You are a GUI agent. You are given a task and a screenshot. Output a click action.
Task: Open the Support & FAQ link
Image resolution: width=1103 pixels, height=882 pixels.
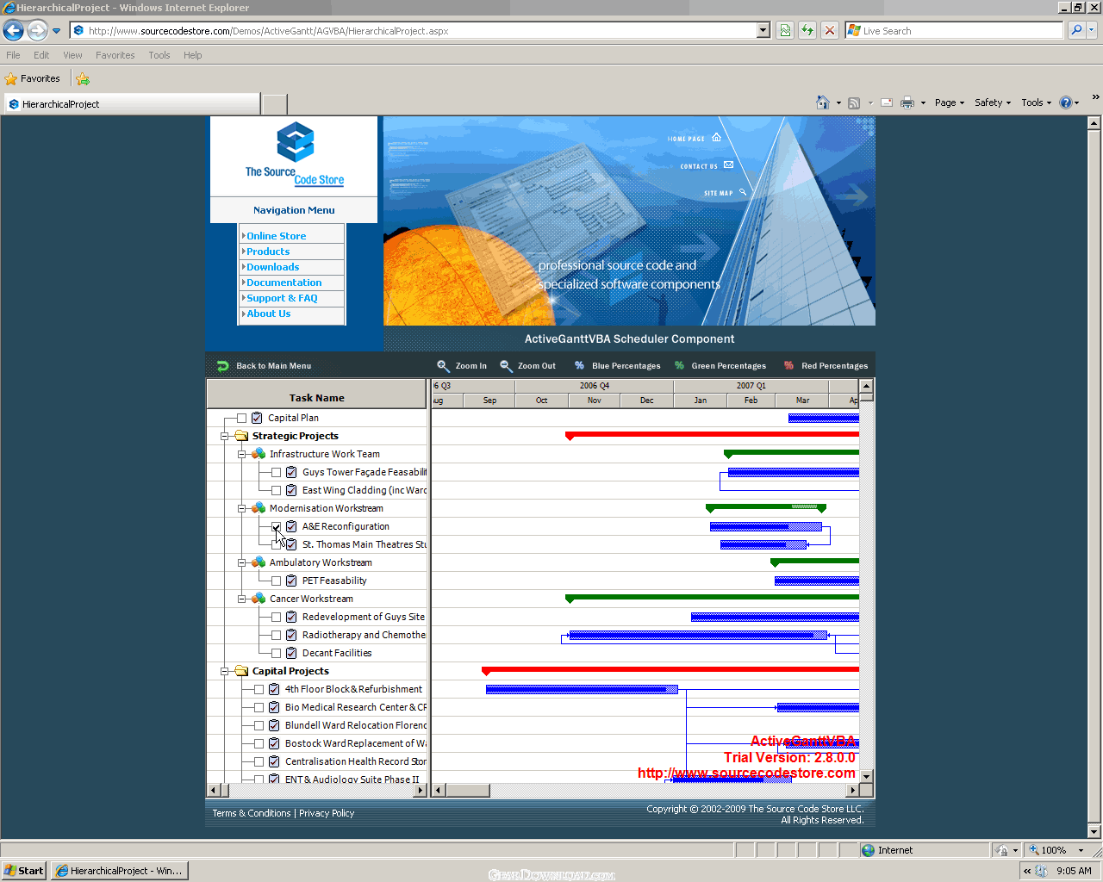(x=282, y=298)
